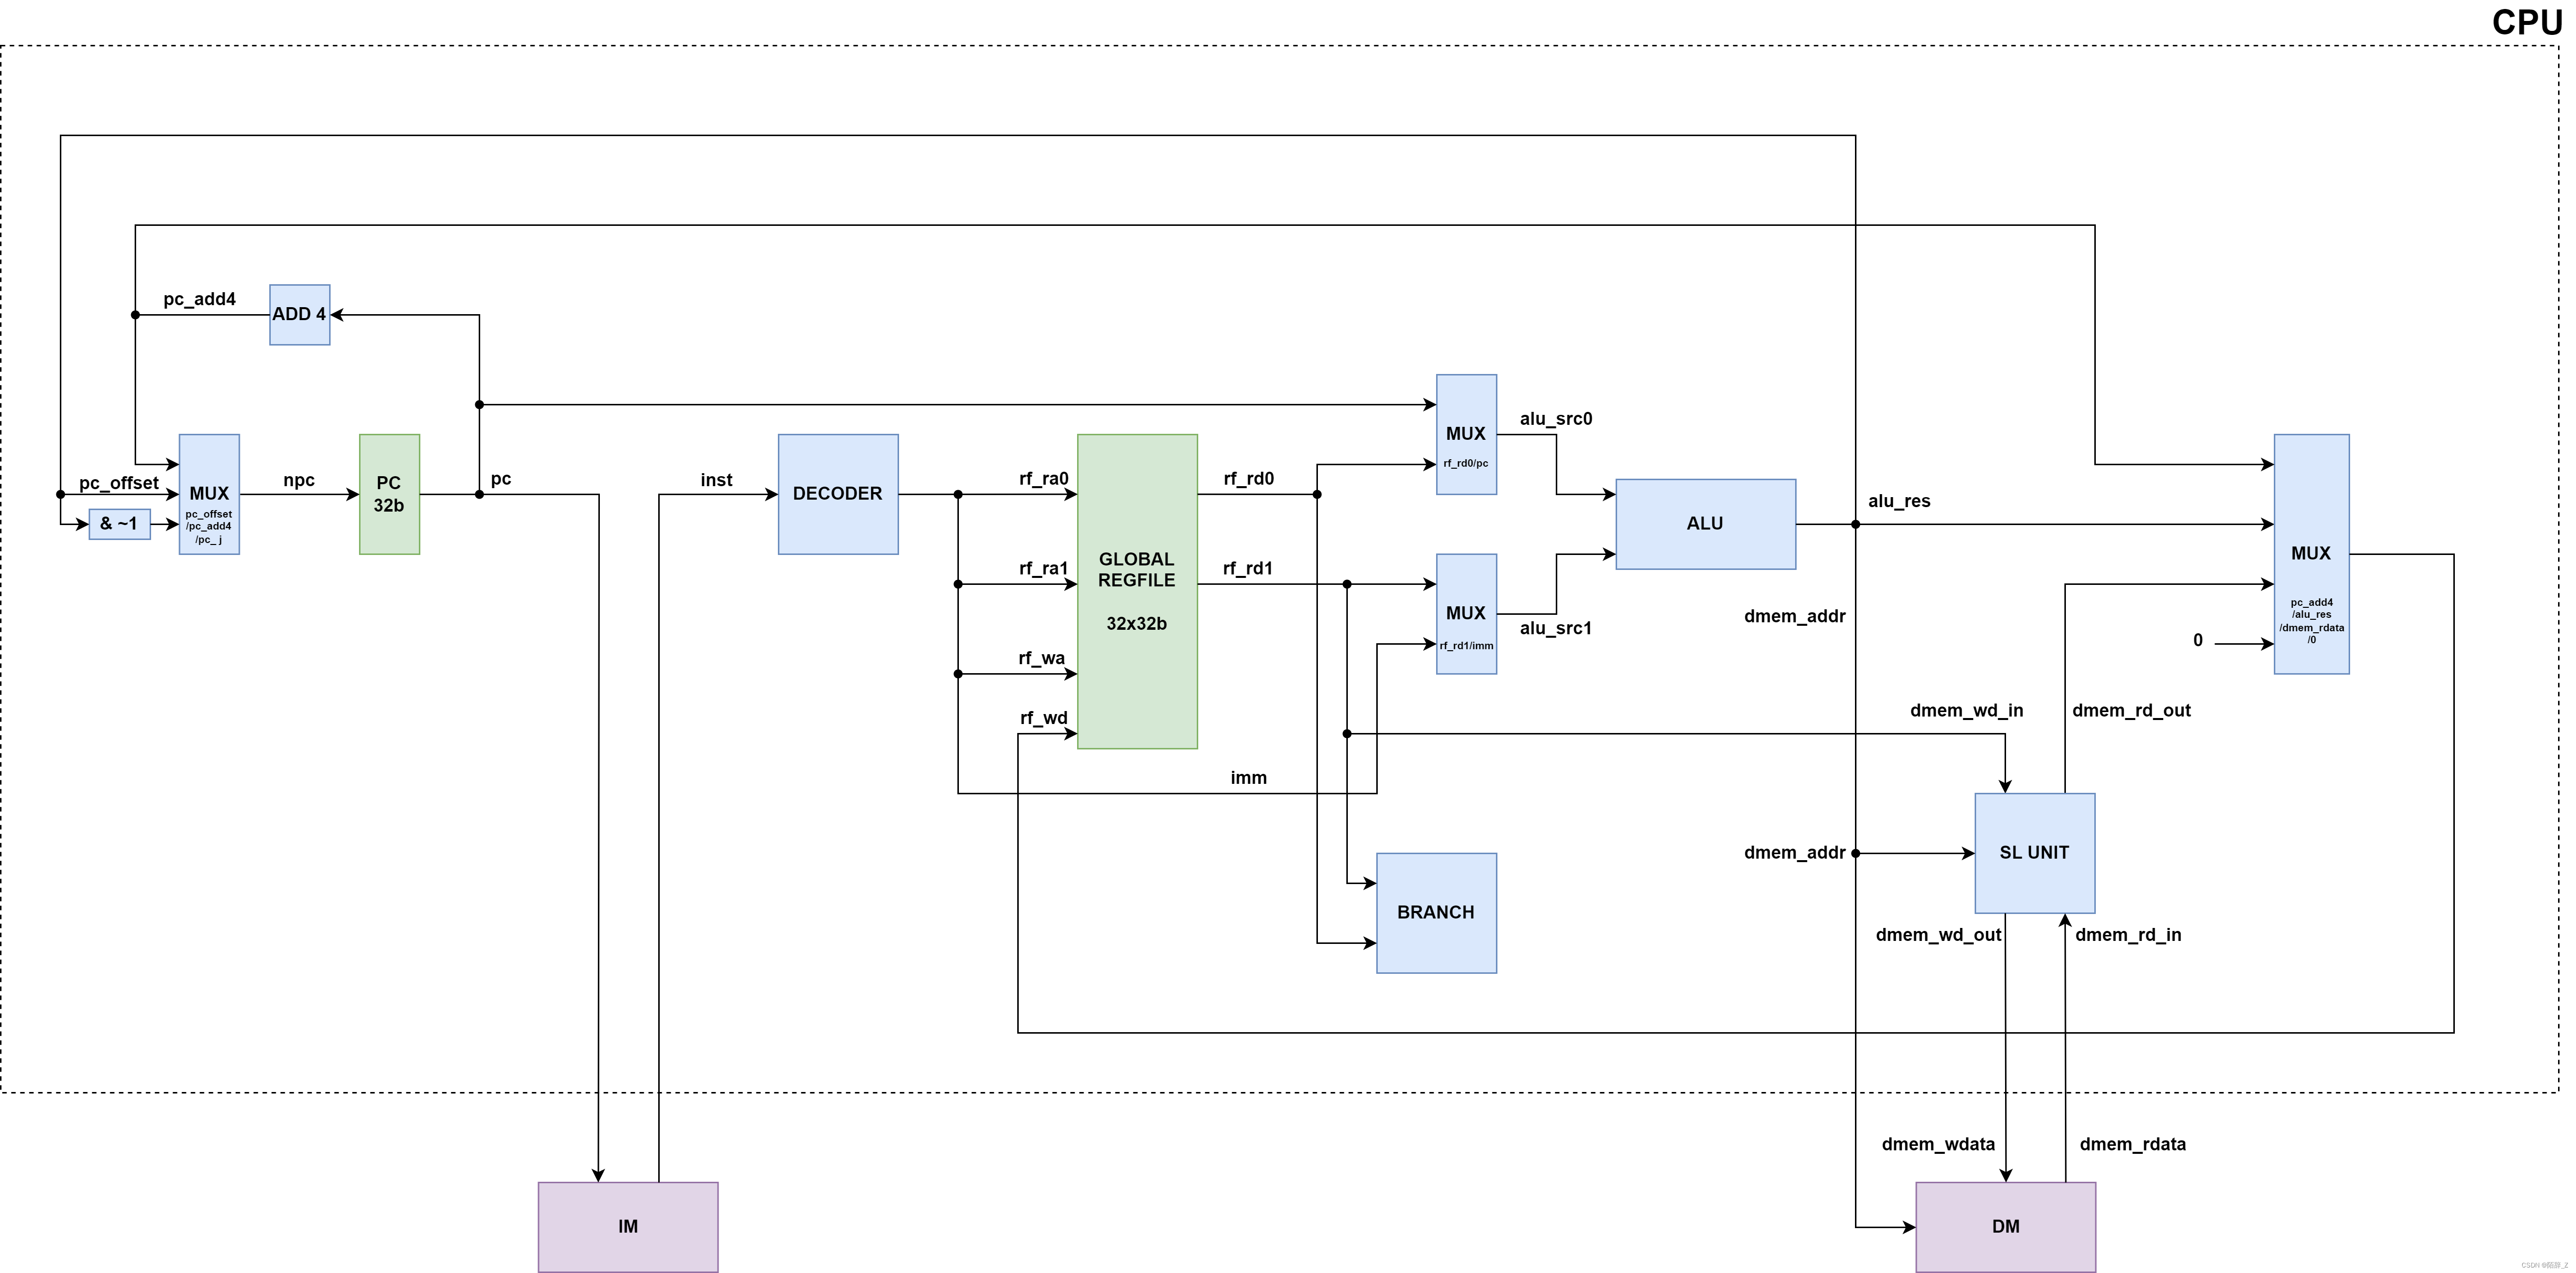Click the '& ~1' masking block
Screen dimensions: 2576x1273
coord(119,523)
